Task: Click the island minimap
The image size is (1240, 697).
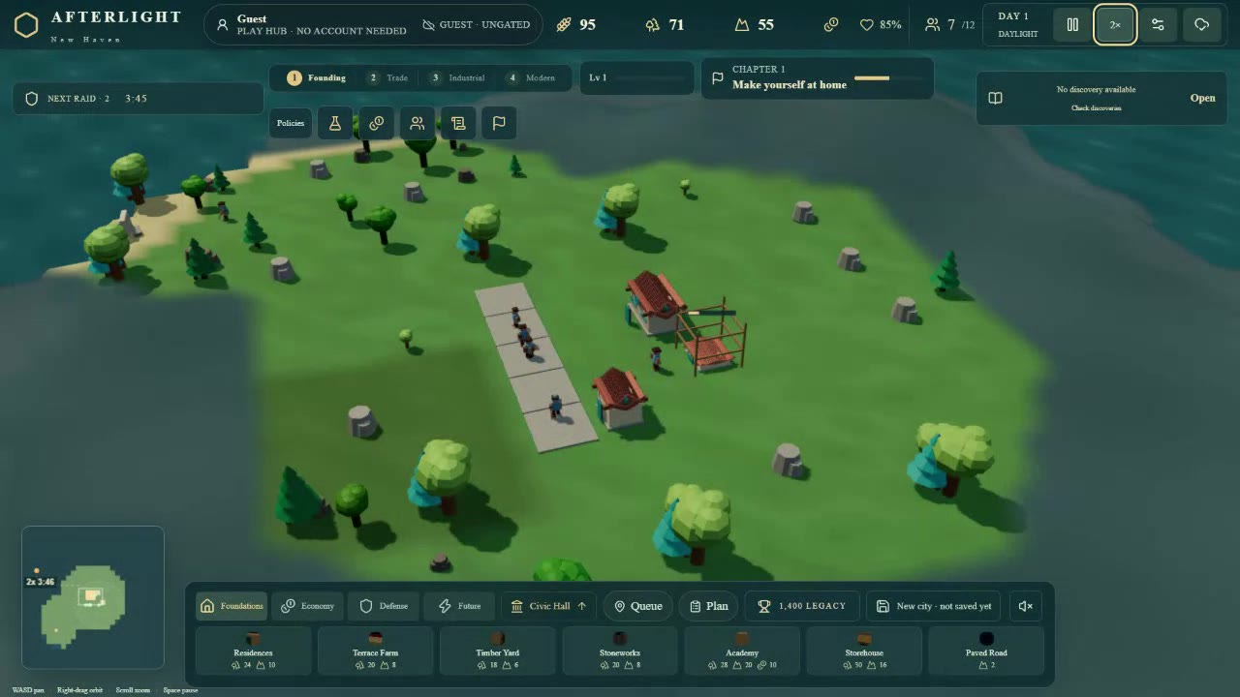Action: point(93,597)
